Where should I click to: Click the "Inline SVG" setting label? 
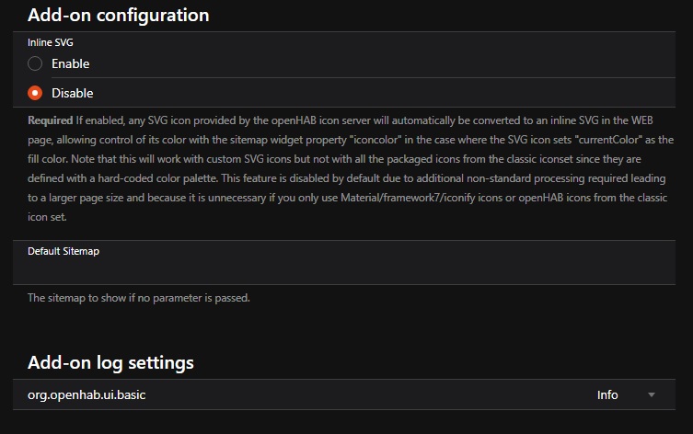pos(51,42)
